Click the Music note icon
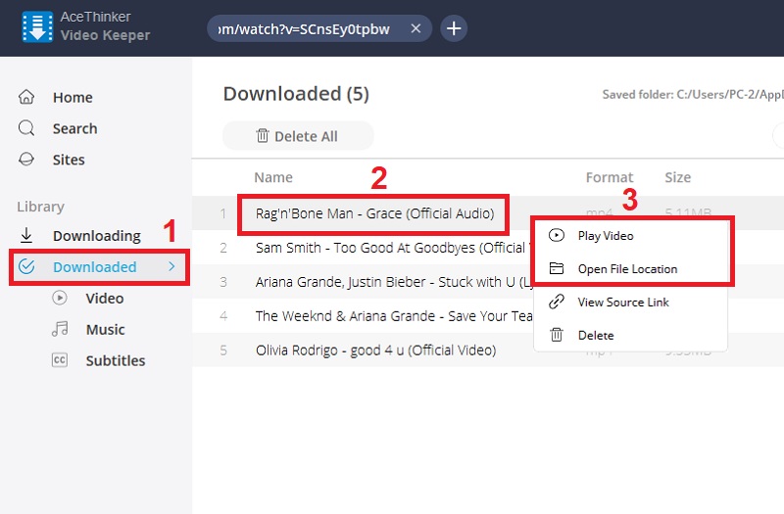This screenshot has width=784, height=514. pos(60,329)
